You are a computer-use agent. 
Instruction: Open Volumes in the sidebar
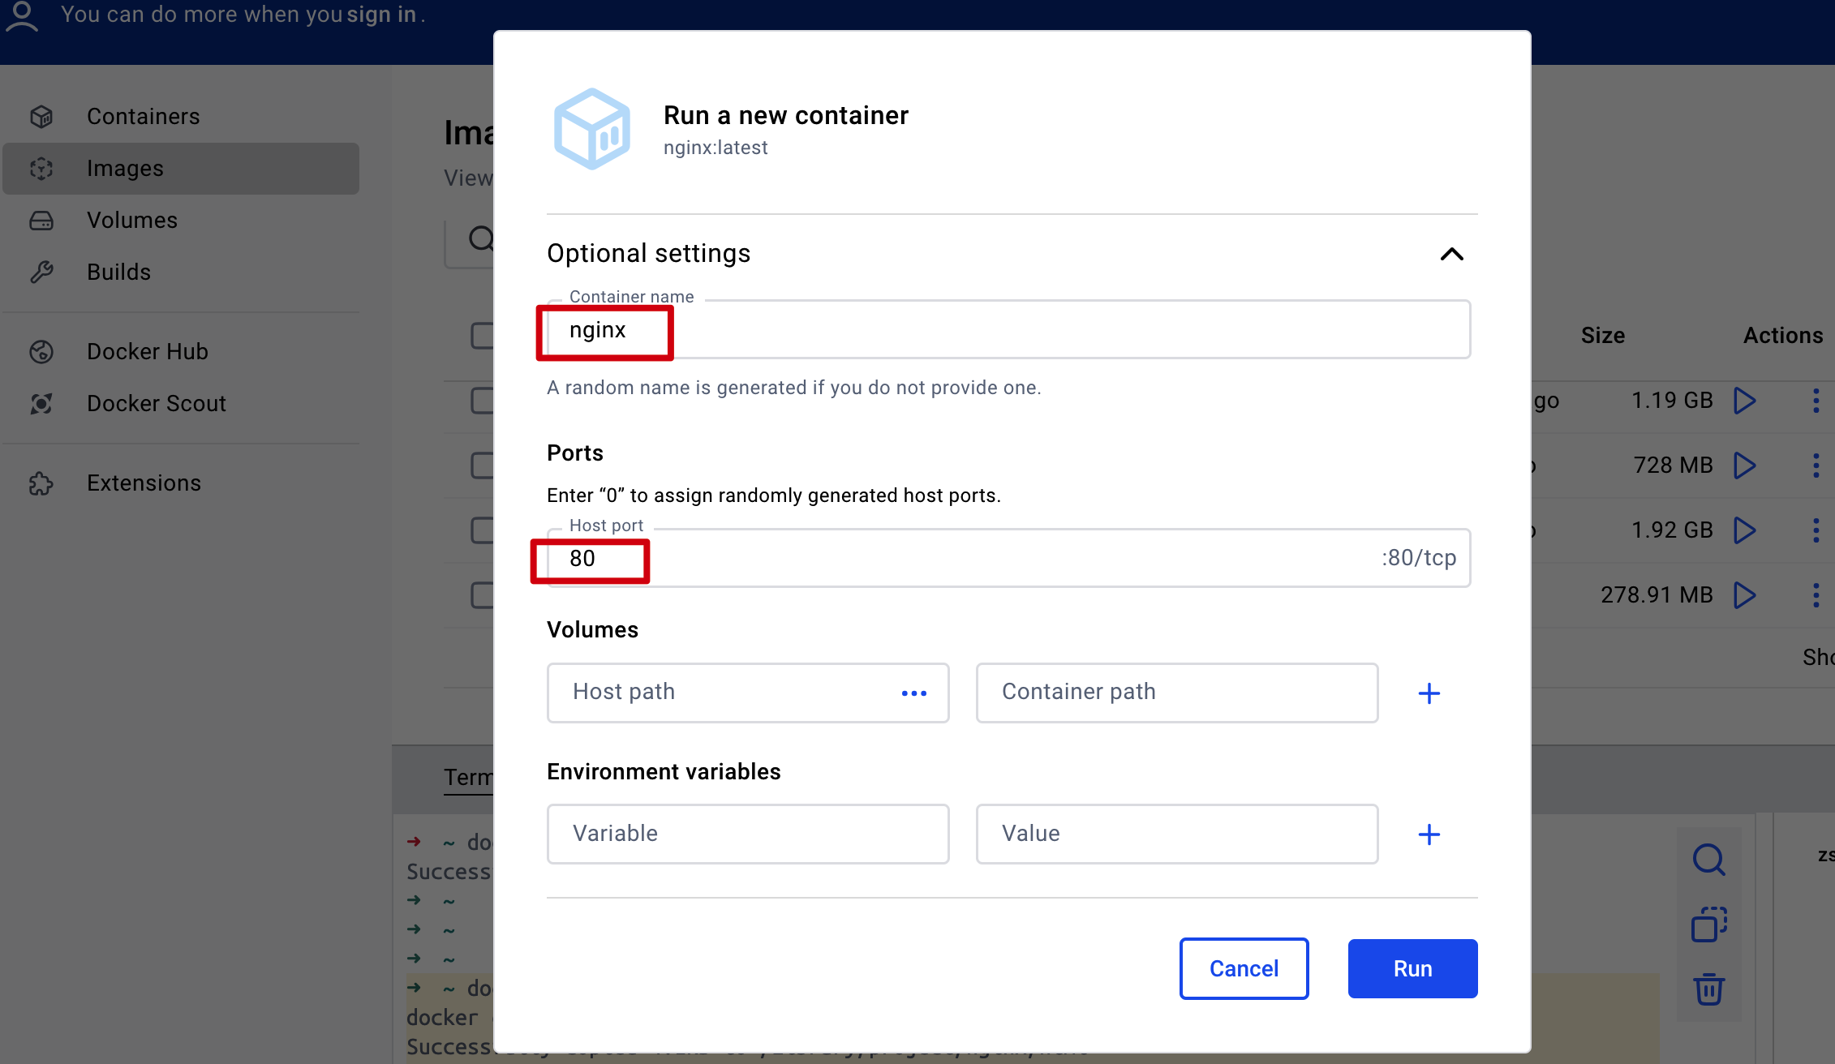click(131, 221)
